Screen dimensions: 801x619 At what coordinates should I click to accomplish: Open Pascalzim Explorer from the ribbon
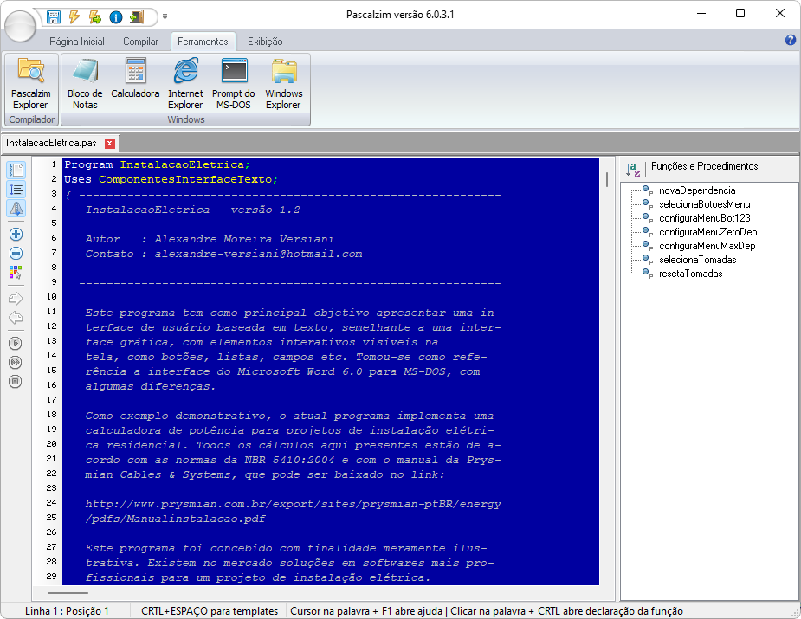[x=31, y=84]
